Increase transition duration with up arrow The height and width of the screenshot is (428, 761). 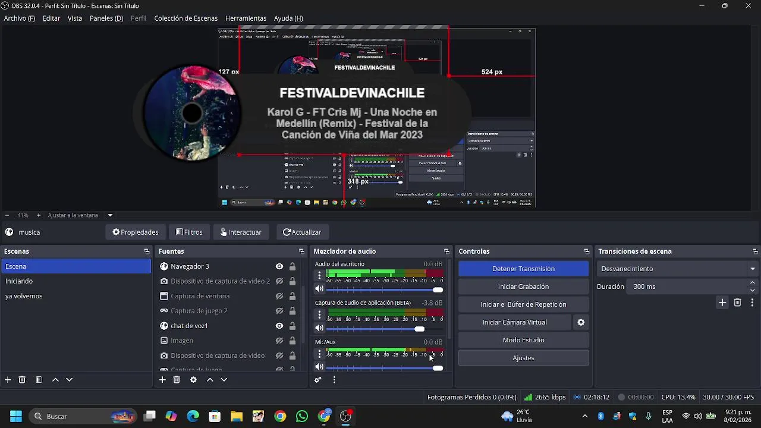(753, 283)
